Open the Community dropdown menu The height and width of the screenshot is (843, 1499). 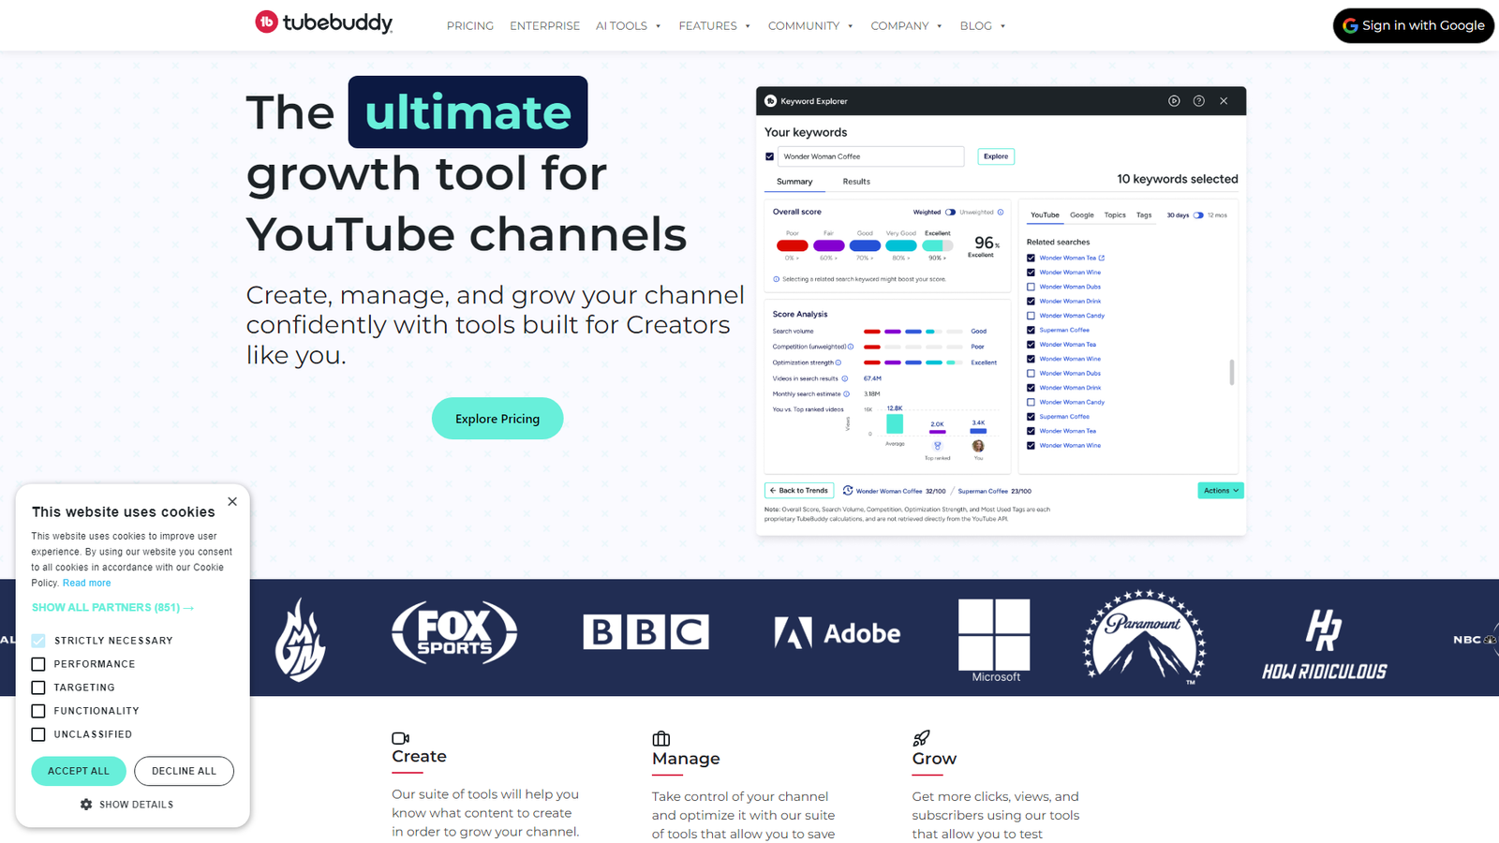[810, 26]
